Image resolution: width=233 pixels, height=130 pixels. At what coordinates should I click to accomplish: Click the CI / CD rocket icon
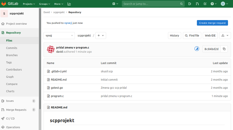pyautogui.click(x=3, y=119)
